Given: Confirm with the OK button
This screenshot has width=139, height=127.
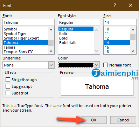Looking at the screenshot, I should (94, 120).
